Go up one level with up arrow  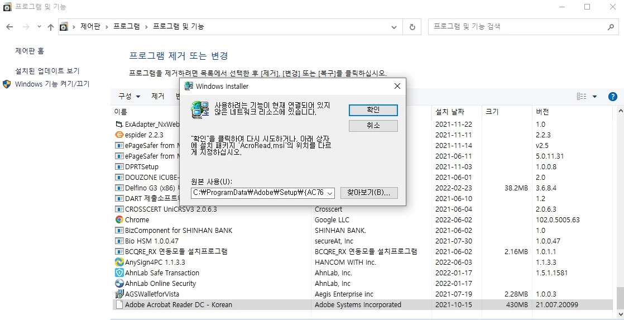[x=51, y=27]
